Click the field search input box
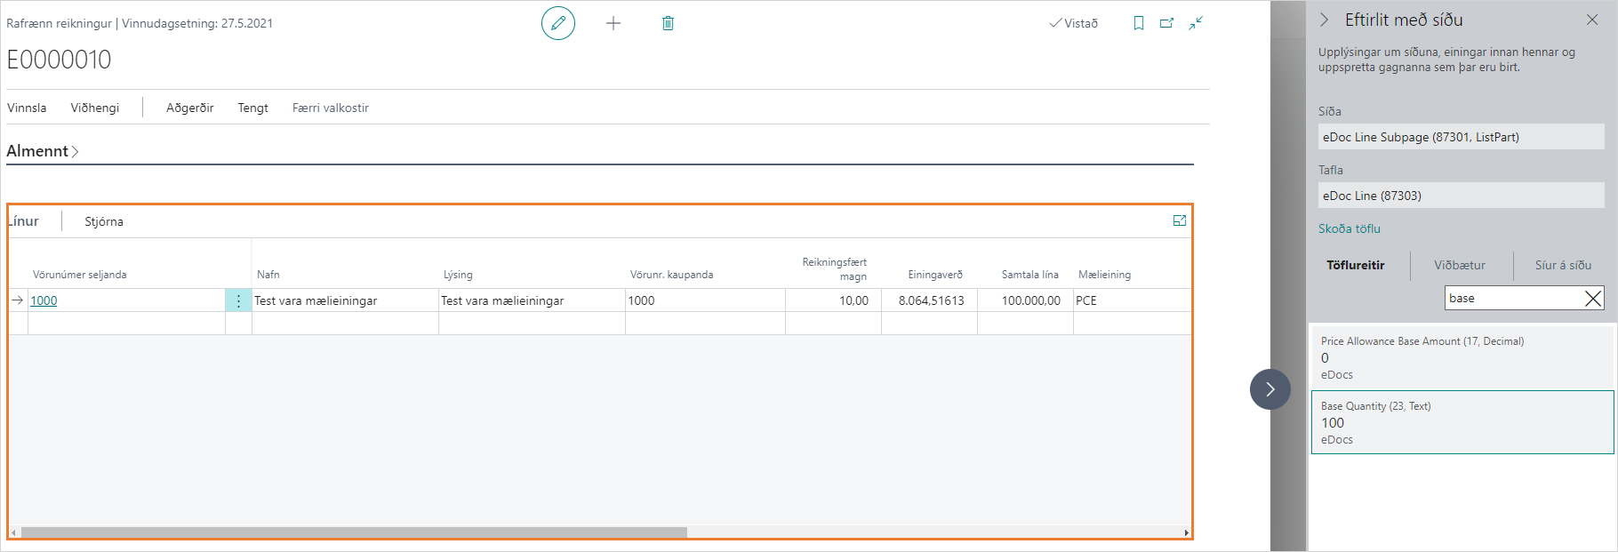Image resolution: width=1618 pixels, height=552 pixels. [1511, 299]
